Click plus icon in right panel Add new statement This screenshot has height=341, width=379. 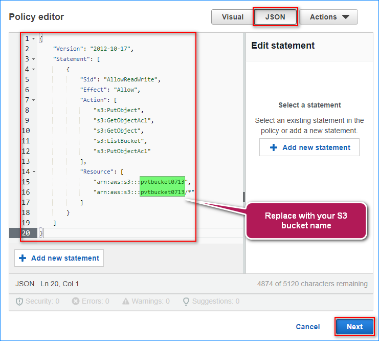point(274,147)
